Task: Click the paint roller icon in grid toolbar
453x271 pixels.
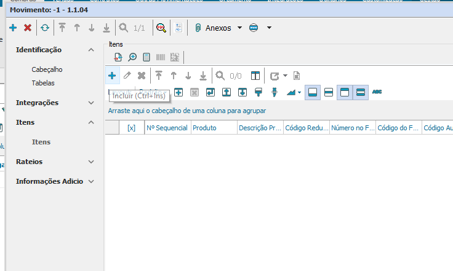Action: pos(259,92)
